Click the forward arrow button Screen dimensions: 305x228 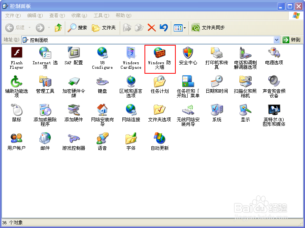[40, 28]
